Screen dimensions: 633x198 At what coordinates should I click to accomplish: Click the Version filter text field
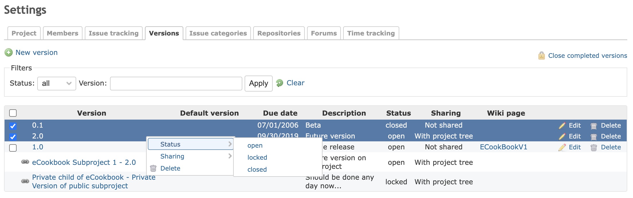(x=176, y=84)
